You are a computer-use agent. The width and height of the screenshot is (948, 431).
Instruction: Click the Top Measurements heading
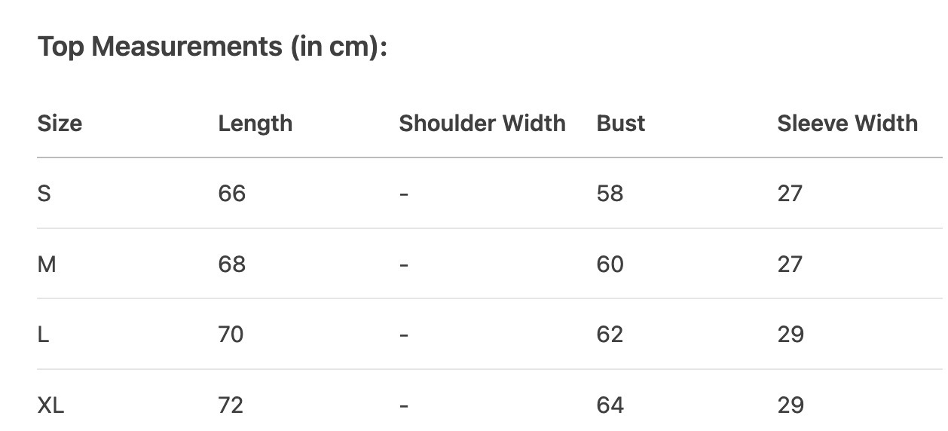(212, 47)
